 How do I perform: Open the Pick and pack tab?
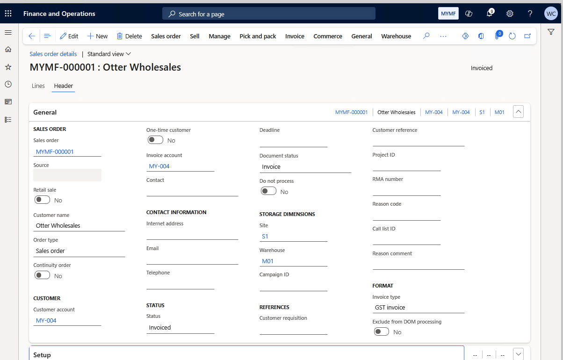pyautogui.click(x=258, y=36)
